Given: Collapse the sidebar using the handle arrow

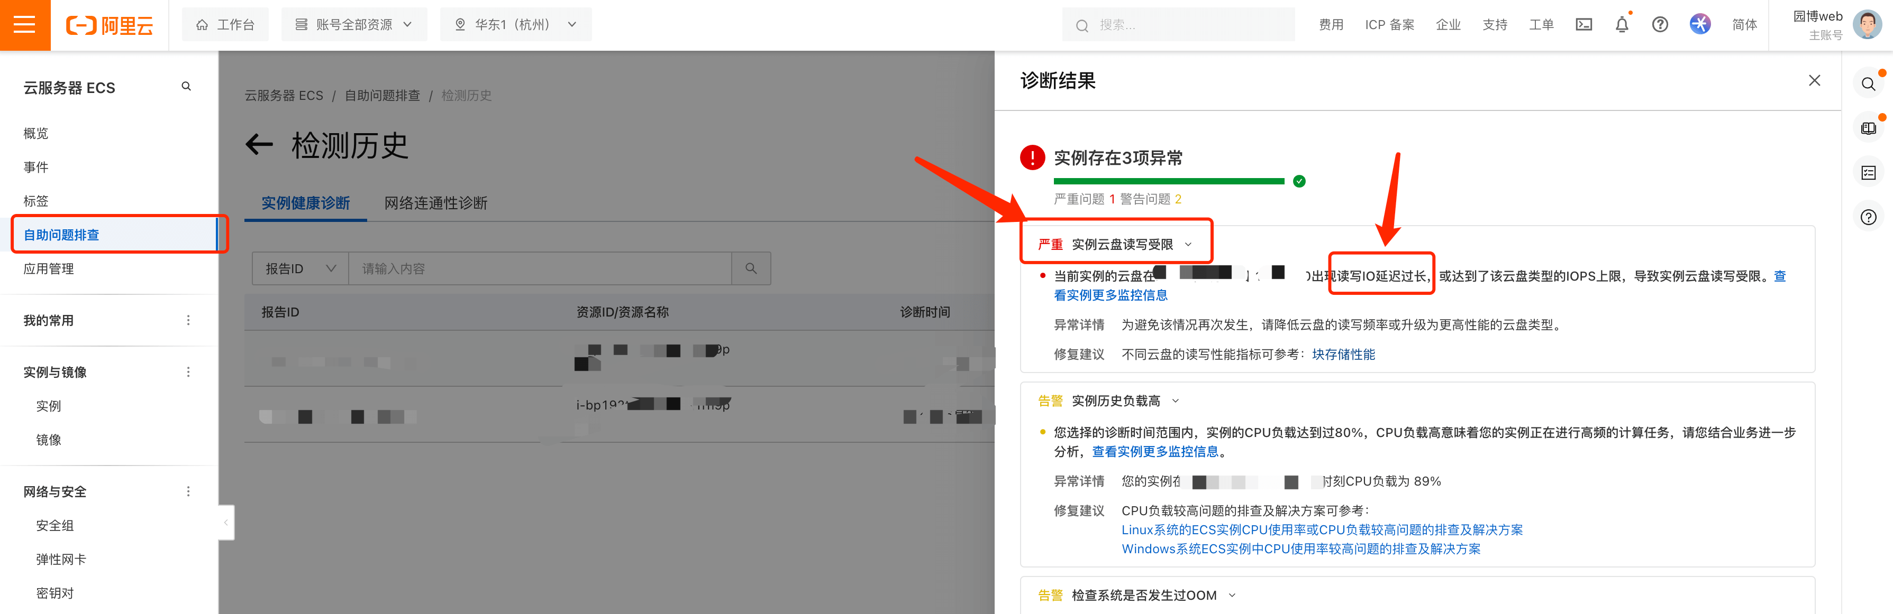Looking at the screenshot, I should (x=225, y=522).
